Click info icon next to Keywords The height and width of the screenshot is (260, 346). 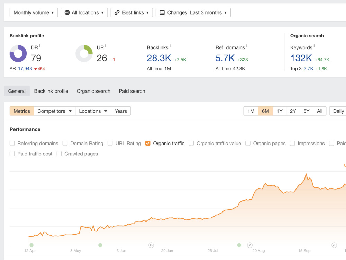coord(314,46)
